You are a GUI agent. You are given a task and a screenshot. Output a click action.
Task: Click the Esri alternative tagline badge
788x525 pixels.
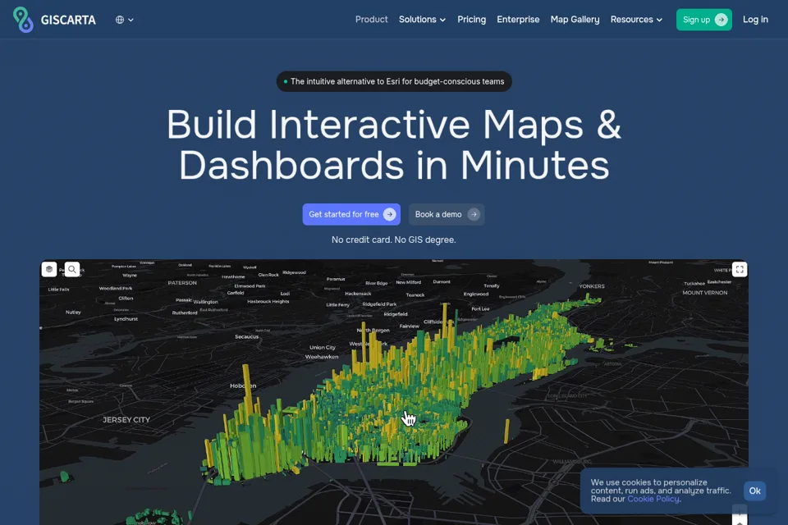(394, 81)
